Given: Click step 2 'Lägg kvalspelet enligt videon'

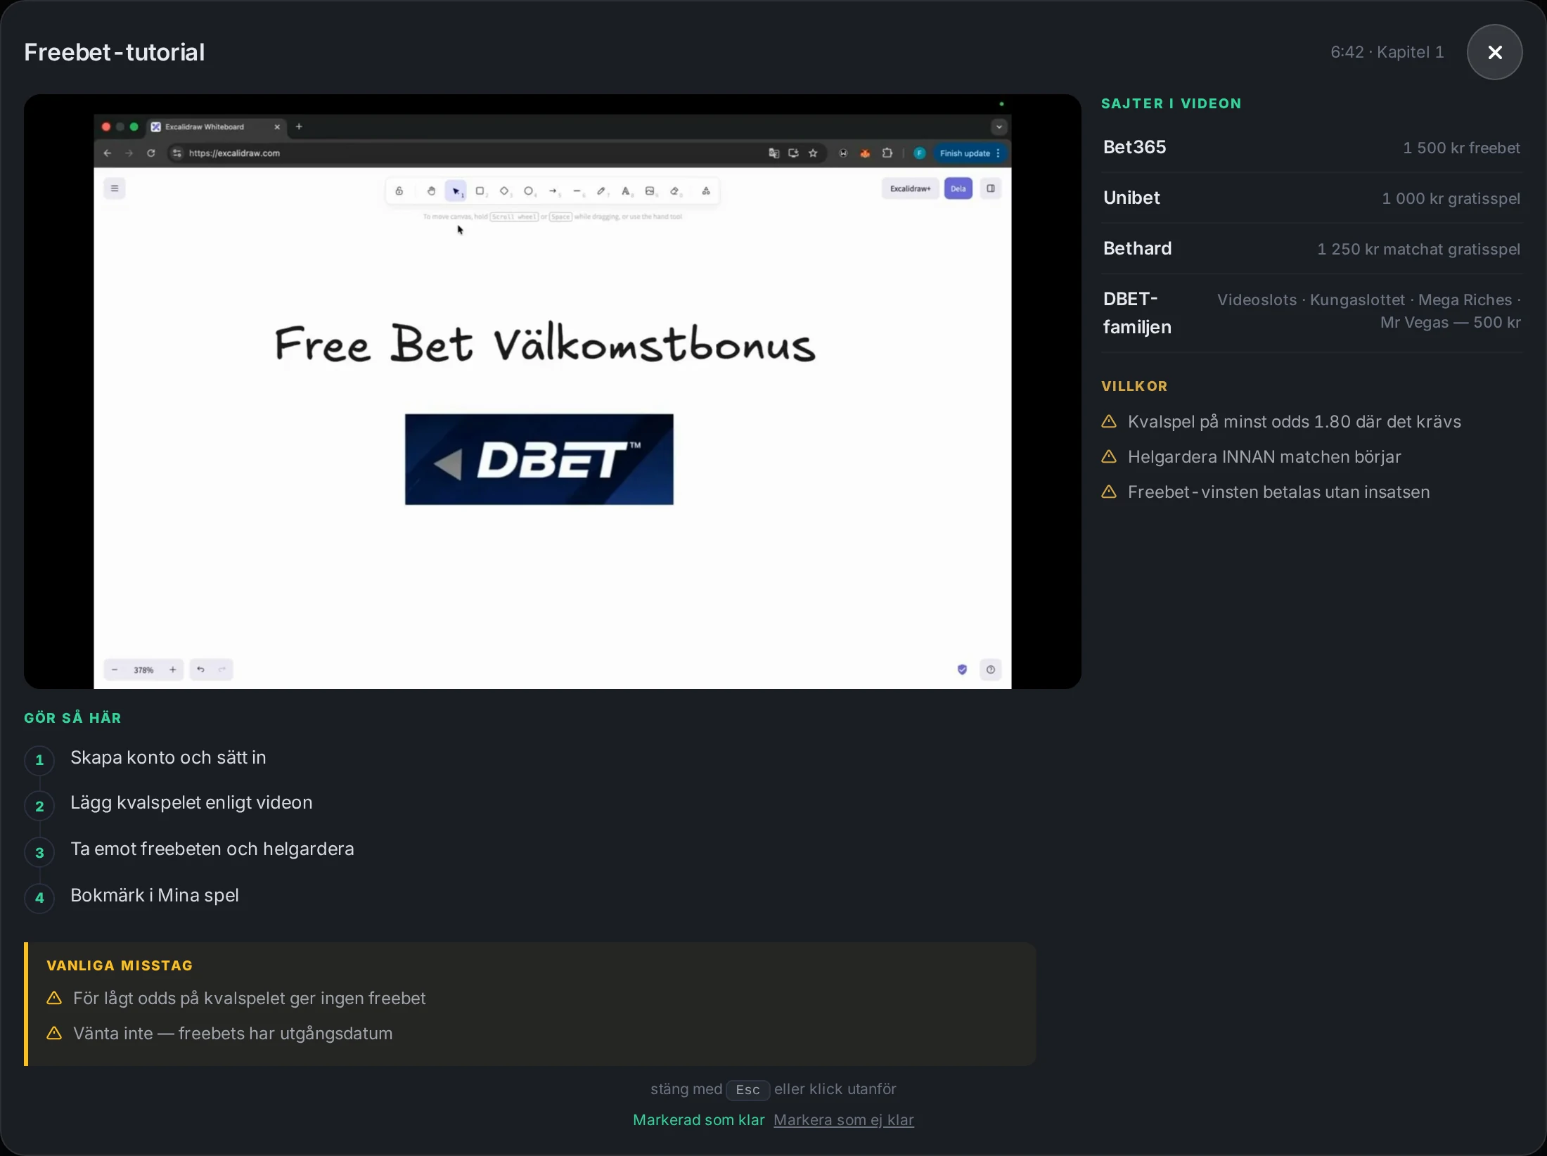Looking at the screenshot, I should (x=191, y=803).
